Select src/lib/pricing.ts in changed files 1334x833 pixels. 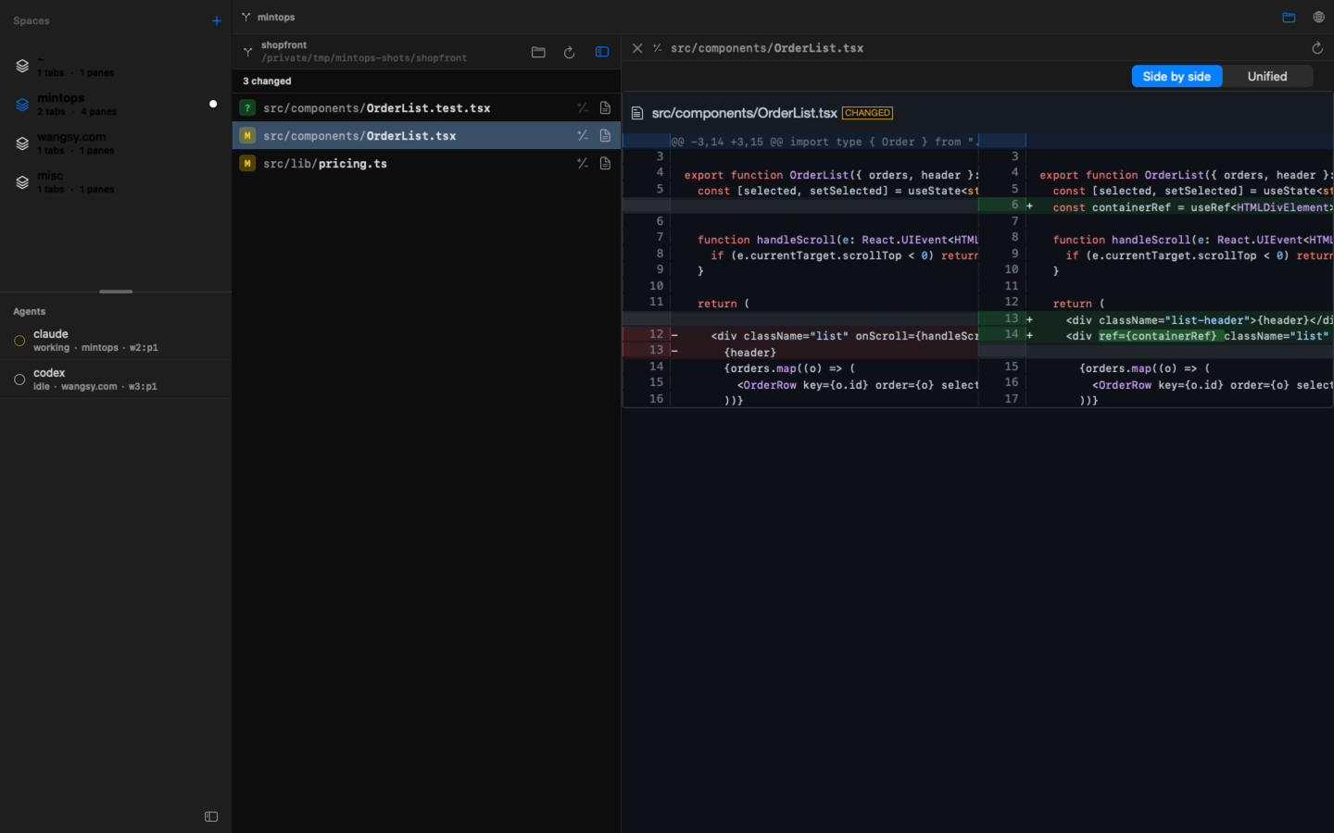426,164
